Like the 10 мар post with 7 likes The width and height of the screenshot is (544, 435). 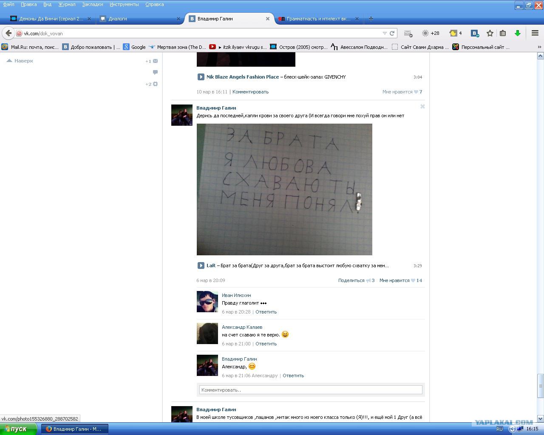[x=402, y=92]
